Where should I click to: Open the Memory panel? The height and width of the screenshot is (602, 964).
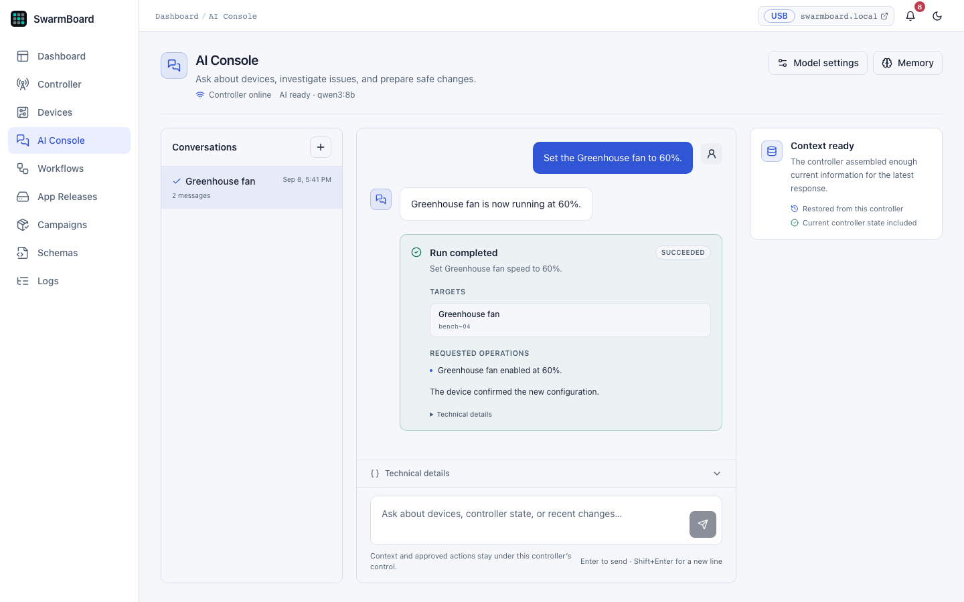coord(908,63)
